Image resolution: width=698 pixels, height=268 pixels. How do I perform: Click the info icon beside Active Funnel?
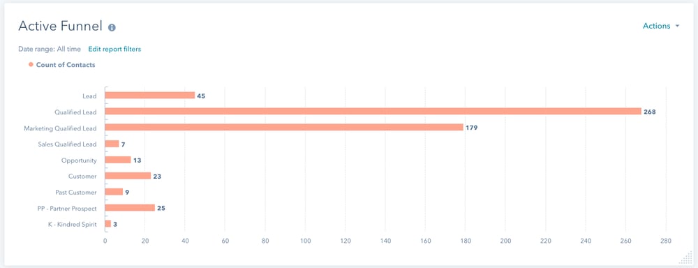point(112,28)
